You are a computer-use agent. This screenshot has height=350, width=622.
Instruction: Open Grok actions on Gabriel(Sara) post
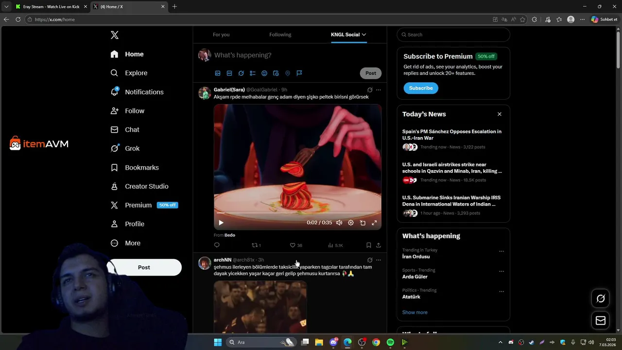point(370,90)
